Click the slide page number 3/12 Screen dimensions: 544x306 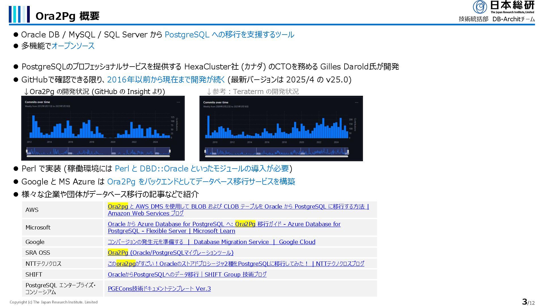point(528,302)
